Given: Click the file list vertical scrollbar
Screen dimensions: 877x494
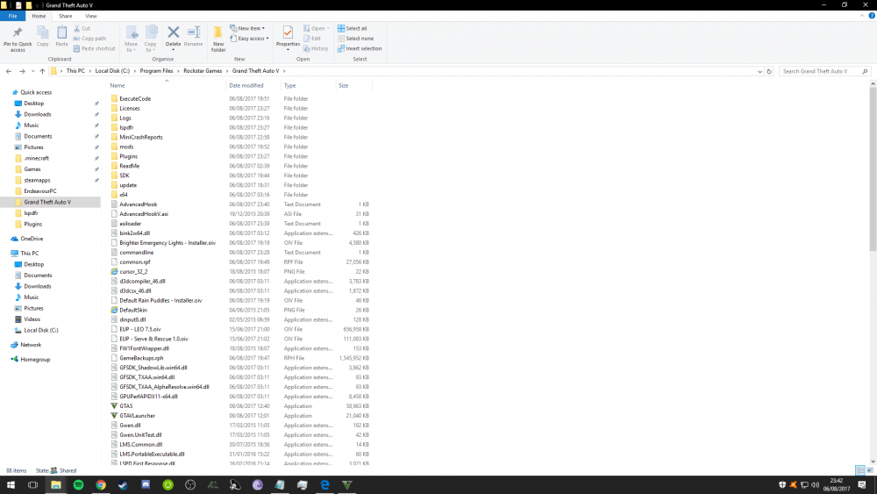Looking at the screenshot, I should [x=873, y=169].
